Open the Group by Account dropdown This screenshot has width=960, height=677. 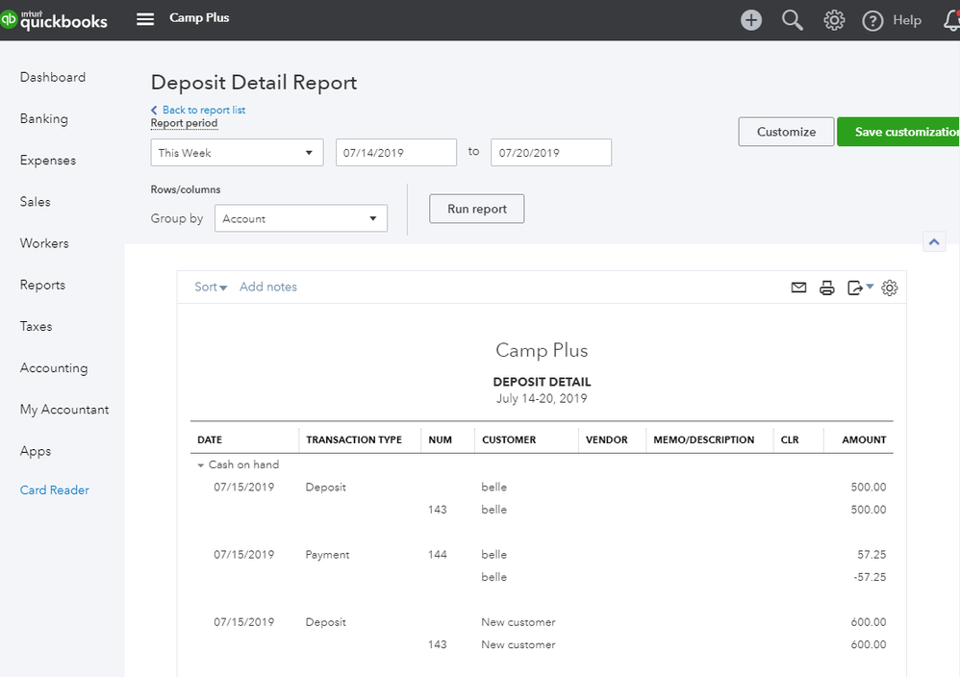tap(300, 218)
